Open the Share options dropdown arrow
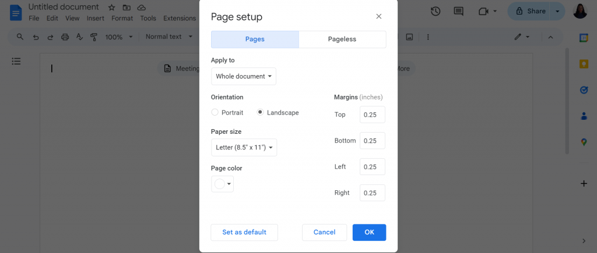Image resolution: width=597 pixels, height=253 pixels. (x=557, y=12)
